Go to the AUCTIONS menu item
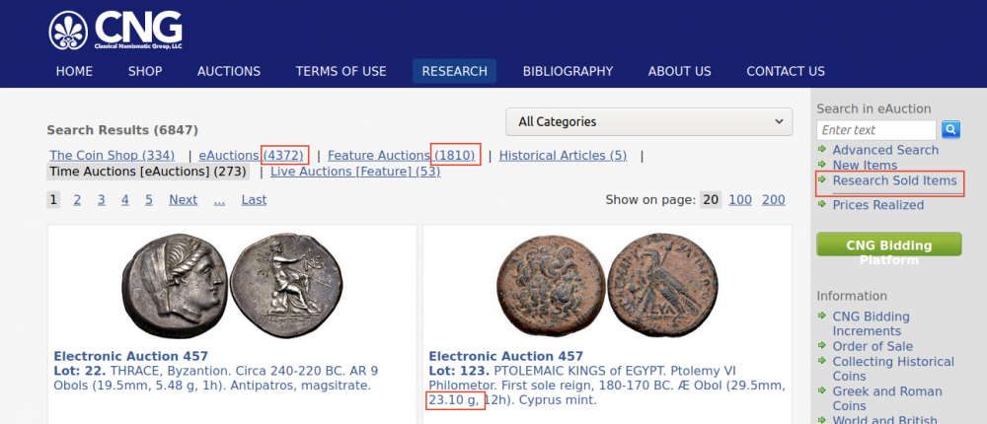The width and height of the screenshot is (987, 424). point(229,71)
